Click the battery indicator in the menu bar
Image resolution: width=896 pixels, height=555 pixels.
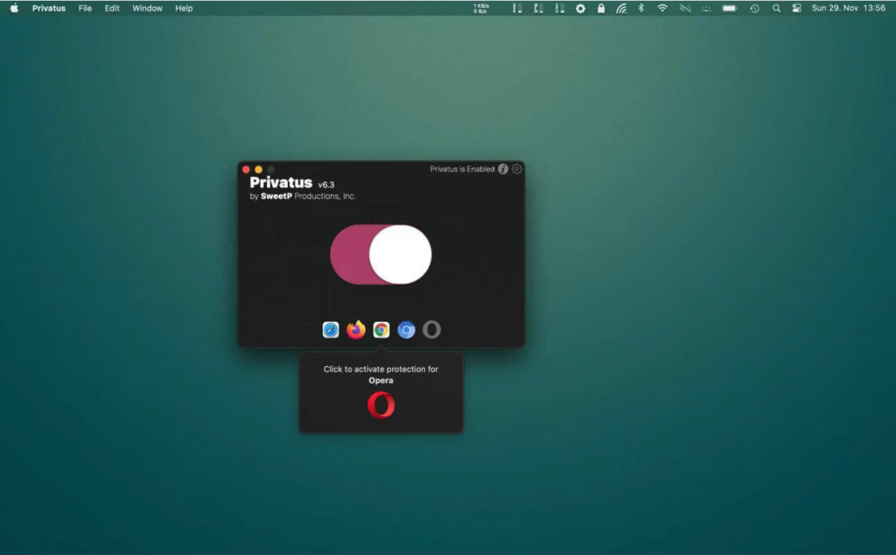[729, 8]
